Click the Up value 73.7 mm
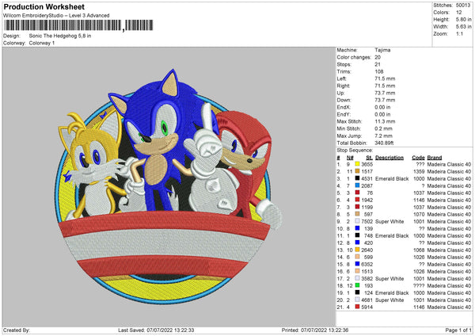This screenshot has height=336, width=475. (385, 93)
